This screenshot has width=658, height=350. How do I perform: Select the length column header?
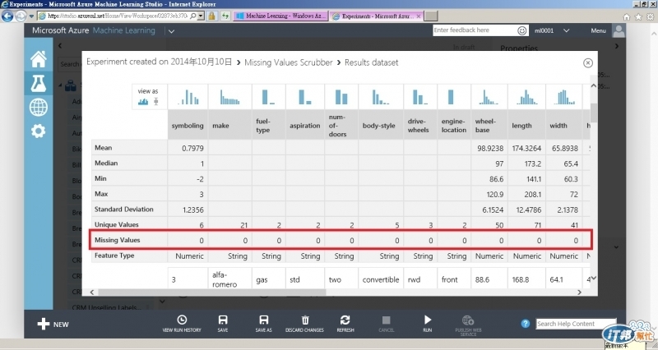[x=526, y=126]
